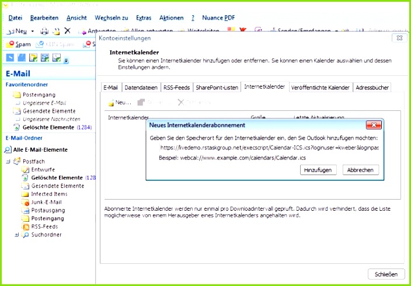411x286 pixels.
Task: Switch to the Datendateien tab
Action: [141, 88]
